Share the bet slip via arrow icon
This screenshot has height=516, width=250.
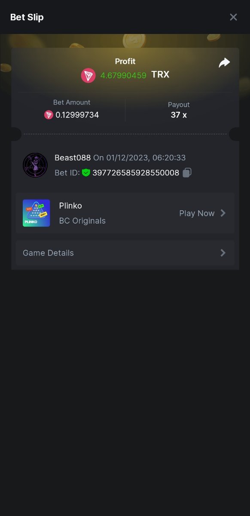pos(224,63)
